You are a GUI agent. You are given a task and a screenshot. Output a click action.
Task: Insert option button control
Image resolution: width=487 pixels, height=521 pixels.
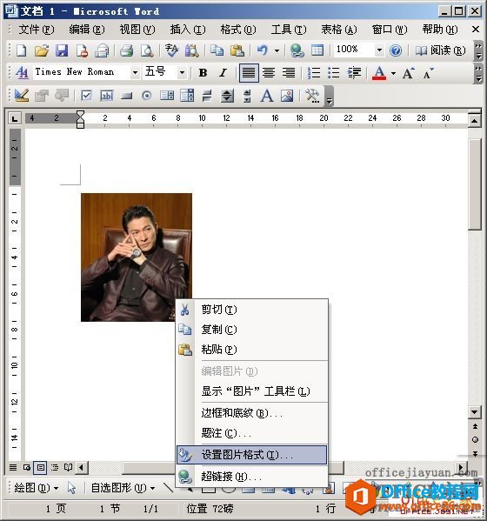click(x=146, y=96)
